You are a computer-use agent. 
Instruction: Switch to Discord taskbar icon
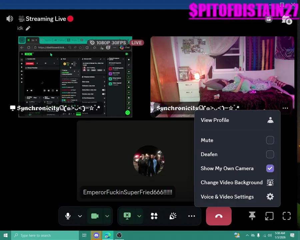(x=96, y=235)
